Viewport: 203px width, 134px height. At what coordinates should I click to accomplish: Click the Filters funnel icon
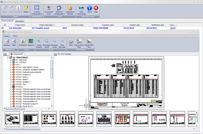(26, 8)
